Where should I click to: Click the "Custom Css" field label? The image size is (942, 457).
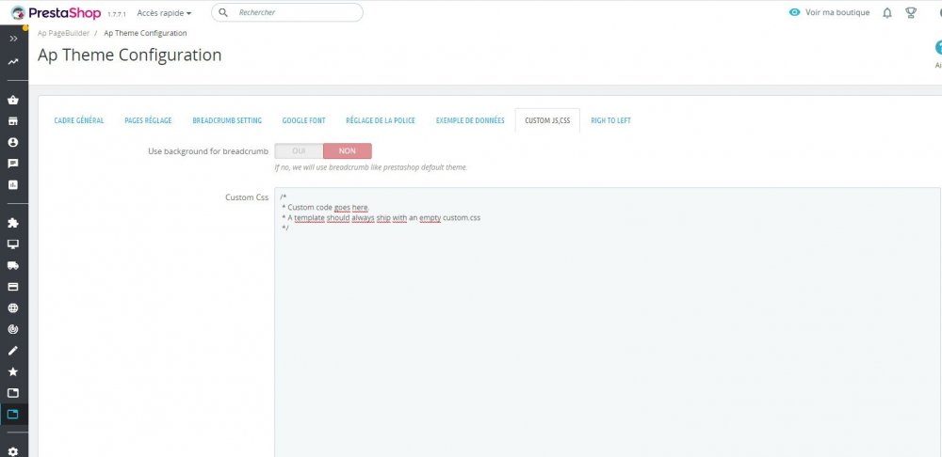point(247,197)
